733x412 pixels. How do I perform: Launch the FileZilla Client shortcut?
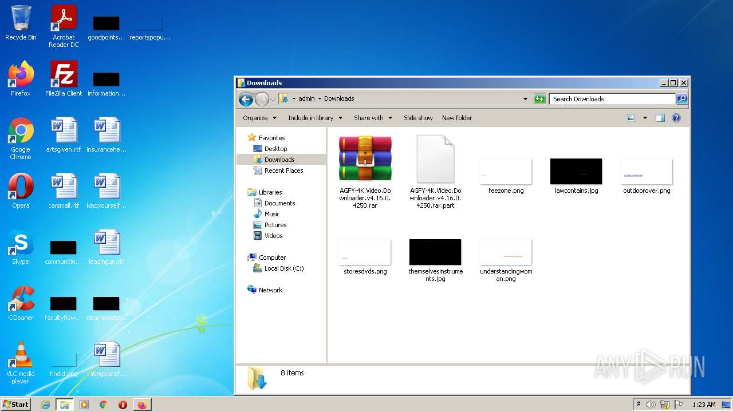pos(64,78)
